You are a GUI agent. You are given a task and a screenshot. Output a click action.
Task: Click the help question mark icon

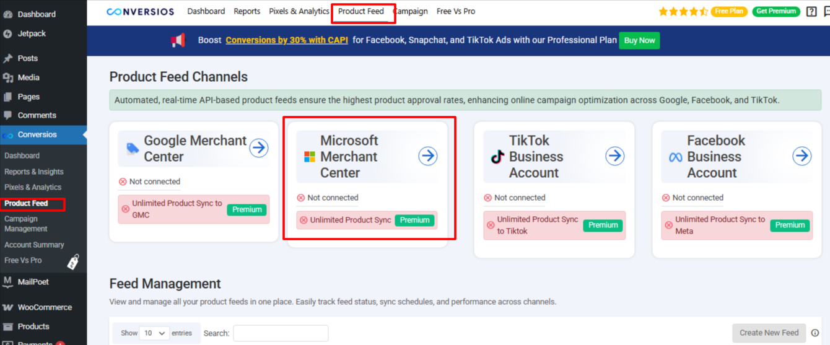pyautogui.click(x=811, y=12)
